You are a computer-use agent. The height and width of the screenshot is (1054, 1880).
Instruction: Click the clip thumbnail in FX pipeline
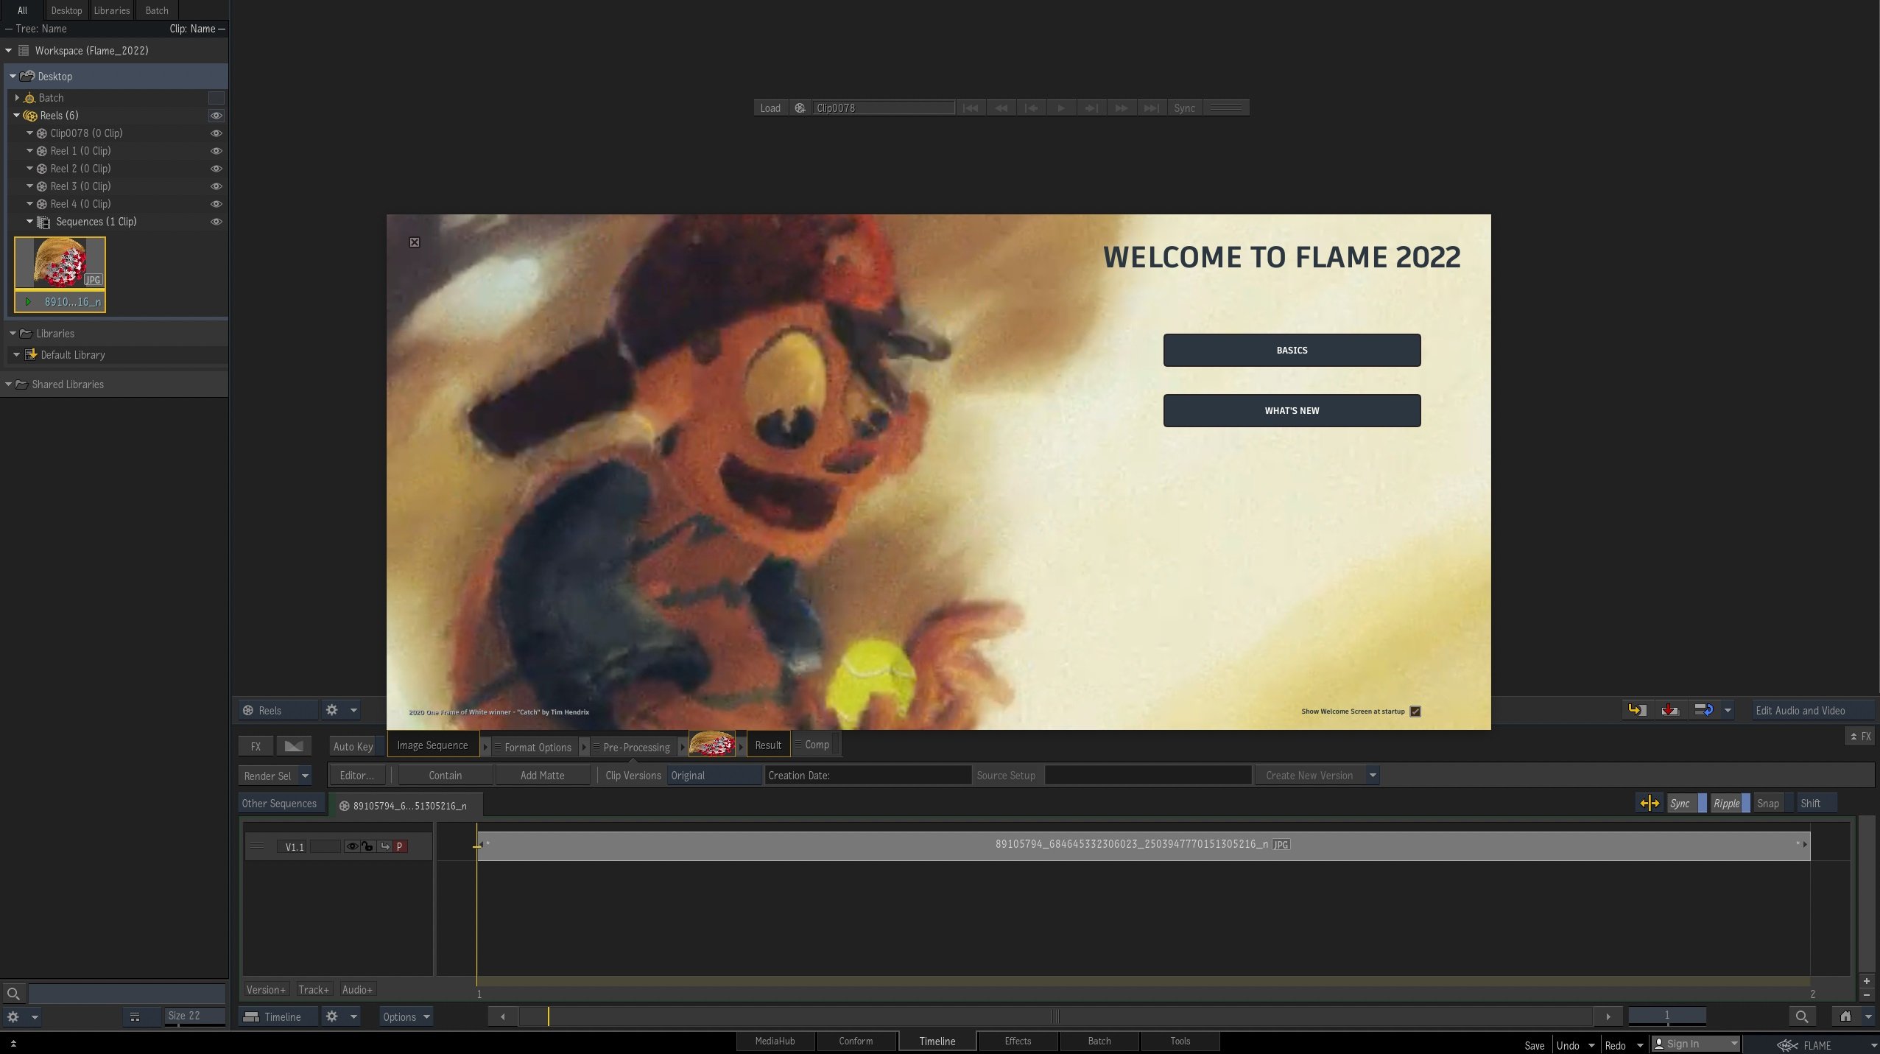coord(711,744)
